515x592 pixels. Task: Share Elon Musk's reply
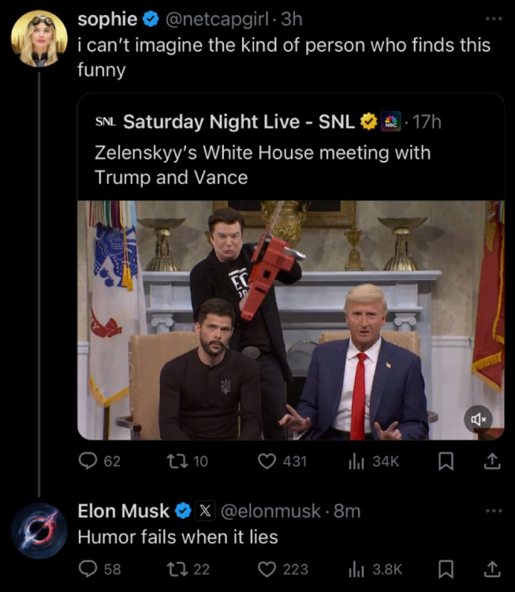491,568
